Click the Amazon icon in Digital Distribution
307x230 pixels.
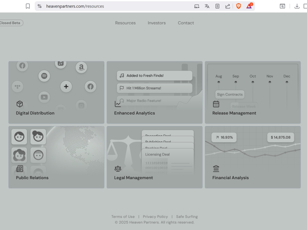pos(81,67)
